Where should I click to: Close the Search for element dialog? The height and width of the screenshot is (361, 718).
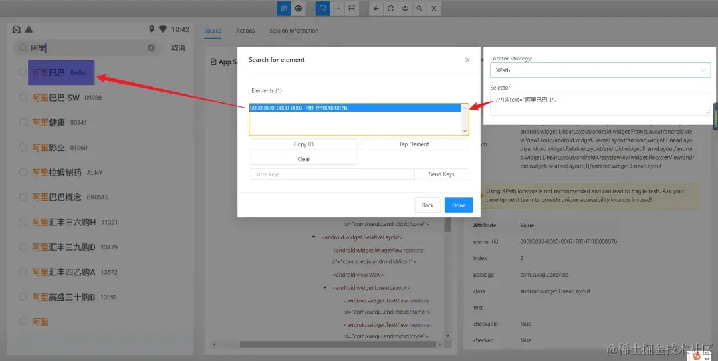467,60
